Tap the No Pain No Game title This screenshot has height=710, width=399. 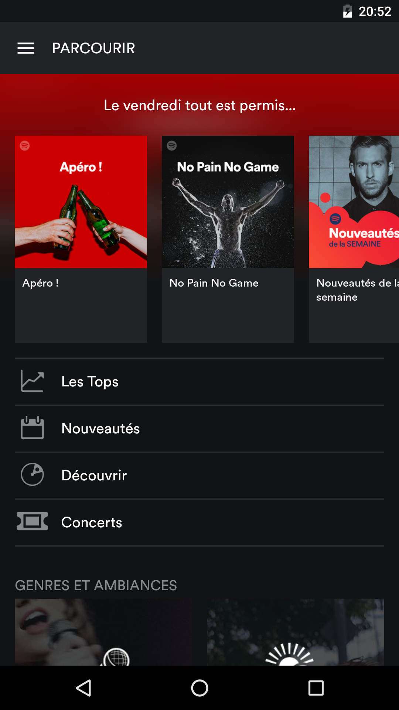[x=214, y=283]
